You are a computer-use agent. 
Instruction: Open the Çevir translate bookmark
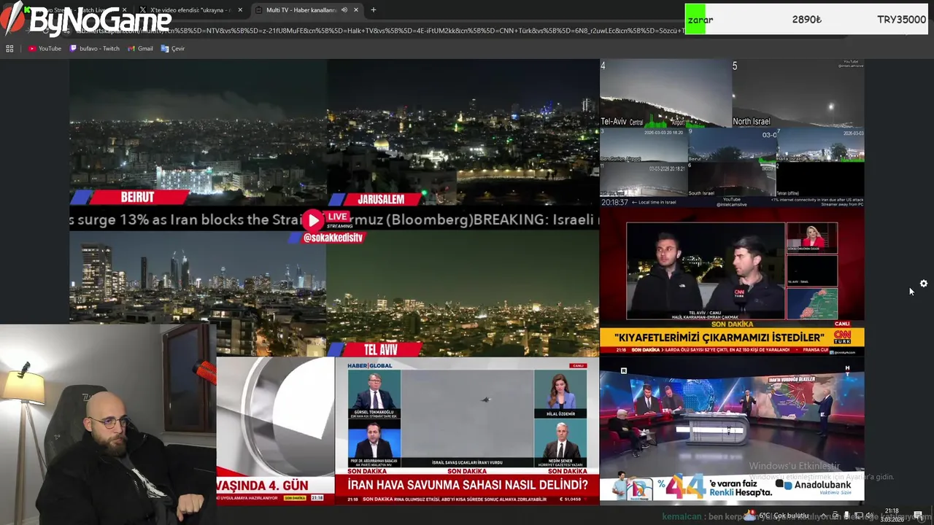click(x=173, y=49)
